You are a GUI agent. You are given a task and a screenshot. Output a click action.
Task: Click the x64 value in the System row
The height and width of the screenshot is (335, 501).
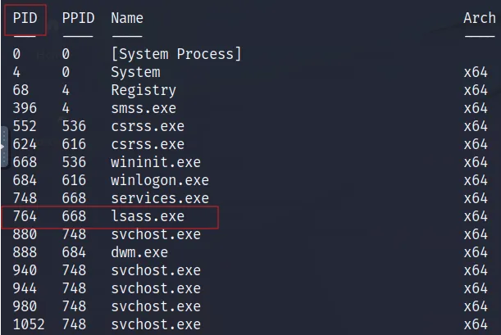tap(476, 72)
